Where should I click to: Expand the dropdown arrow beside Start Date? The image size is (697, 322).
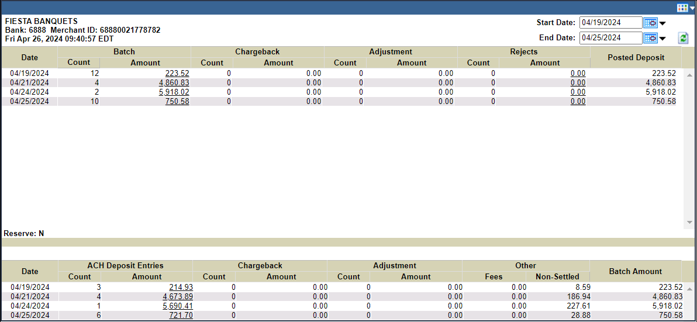[663, 24]
